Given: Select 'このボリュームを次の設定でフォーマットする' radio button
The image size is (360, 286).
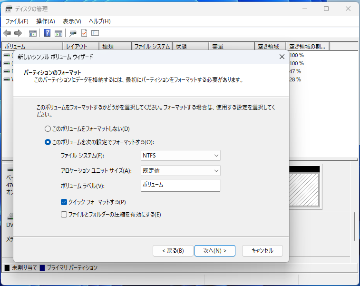Looking at the screenshot, I should [x=48, y=142].
